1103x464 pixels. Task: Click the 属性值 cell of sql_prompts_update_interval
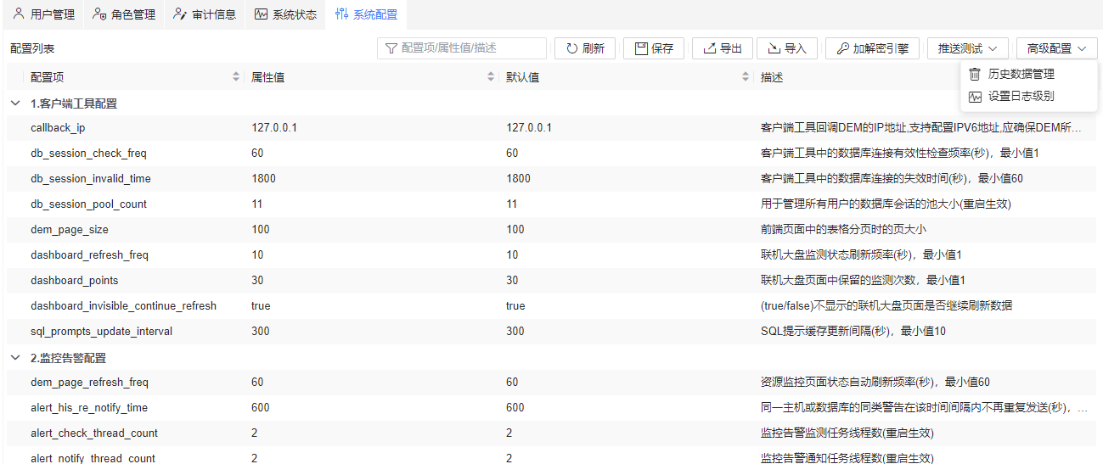[x=260, y=332]
